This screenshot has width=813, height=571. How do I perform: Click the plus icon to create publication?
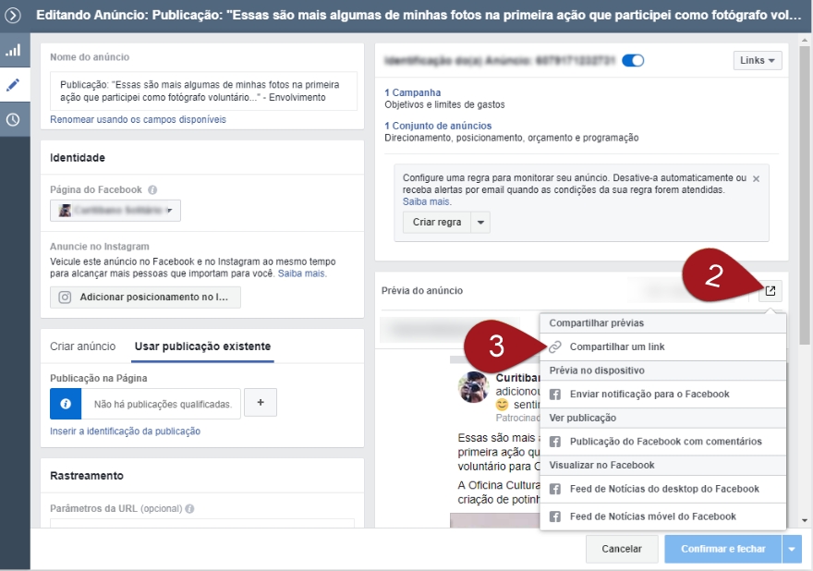(x=261, y=403)
